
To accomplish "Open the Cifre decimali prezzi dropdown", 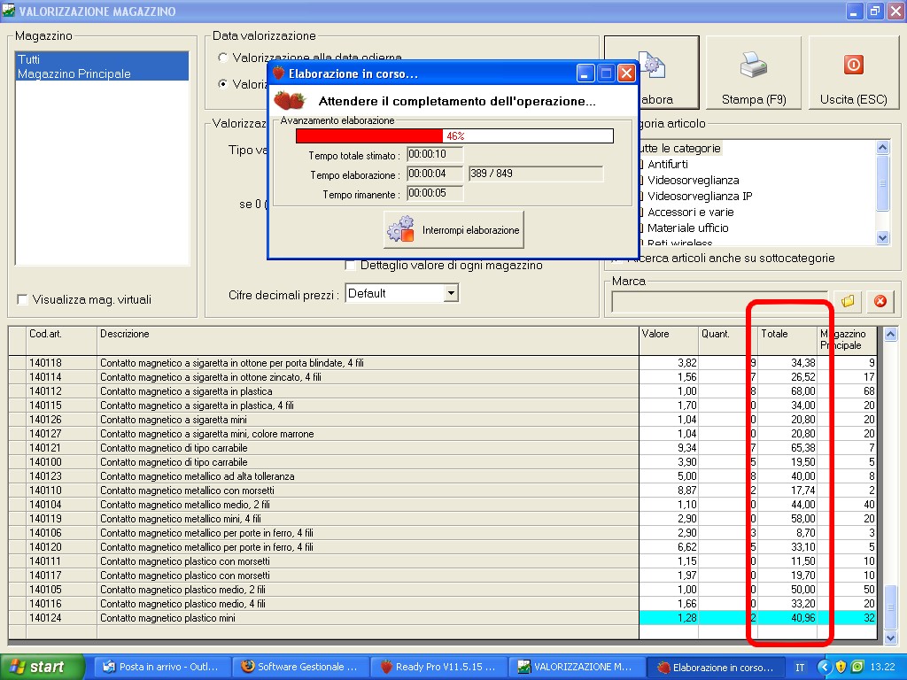I will coord(452,293).
